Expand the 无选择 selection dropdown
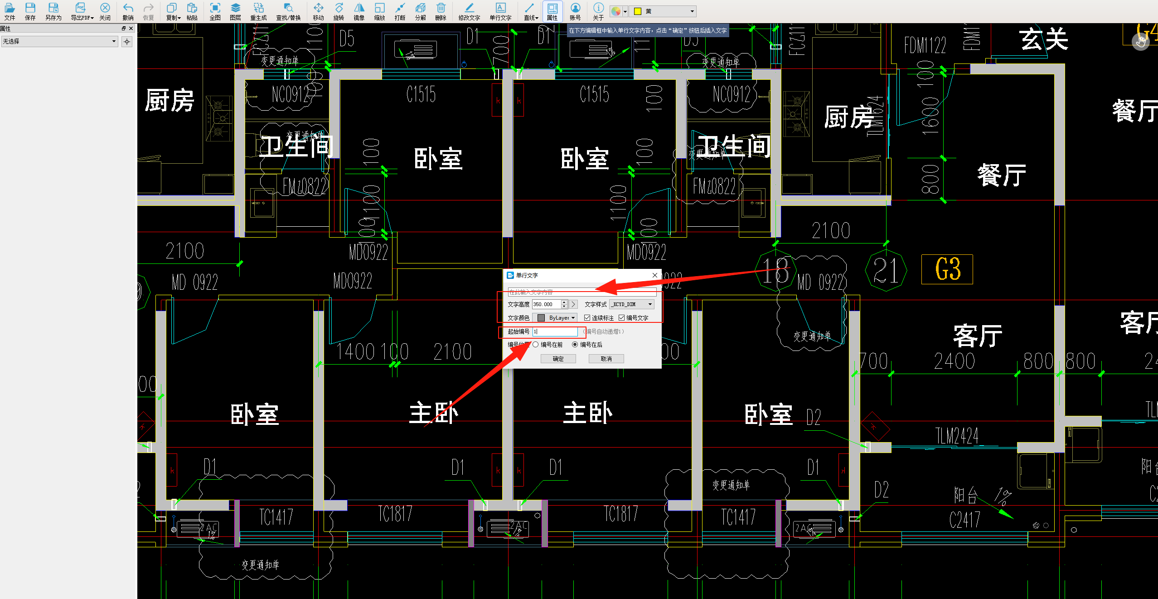Image resolution: width=1158 pixels, height=599 pixels. pyautogui.click(x=59, y=41)
